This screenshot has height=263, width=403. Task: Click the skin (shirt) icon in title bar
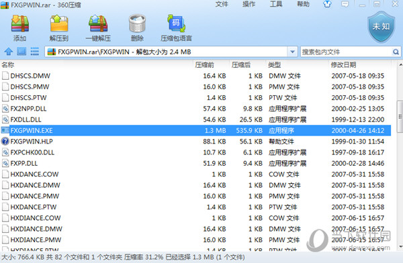point(327,4)
